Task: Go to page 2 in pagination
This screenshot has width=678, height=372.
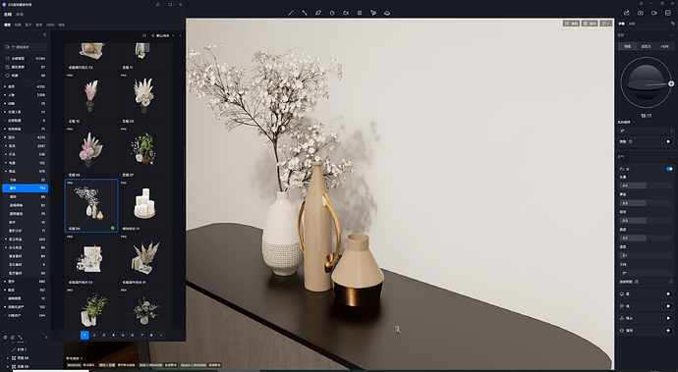Action: coord(94,335)
